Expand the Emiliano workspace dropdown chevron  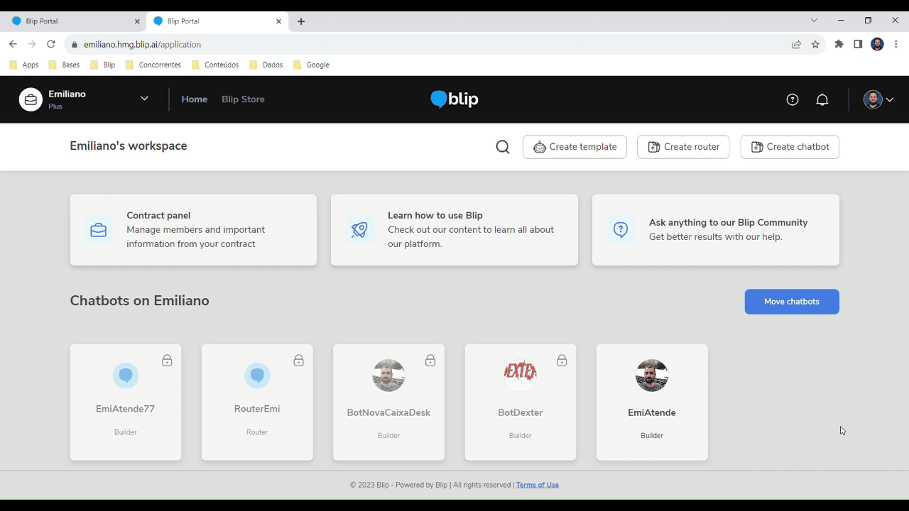pyautogui.click(x=144, y=99)
